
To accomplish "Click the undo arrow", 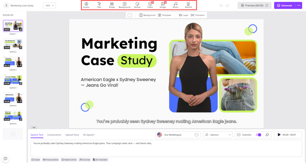I will [x=221, y=5].
